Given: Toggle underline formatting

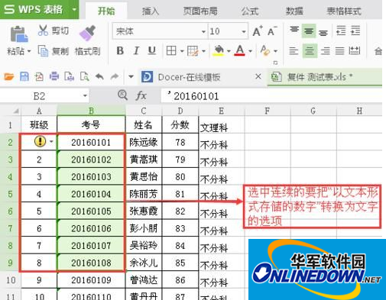Looking at the screenshot, I should click(152, 50).
